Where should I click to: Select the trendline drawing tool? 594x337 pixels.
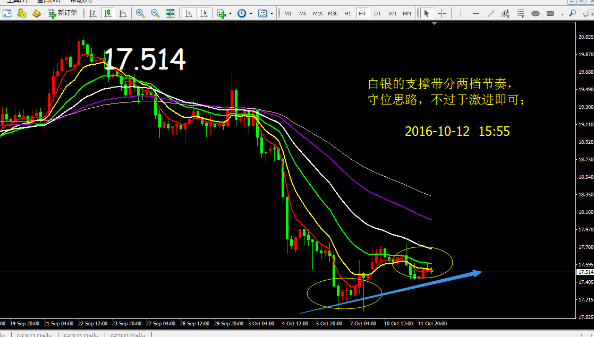click(x=490, y=14)
